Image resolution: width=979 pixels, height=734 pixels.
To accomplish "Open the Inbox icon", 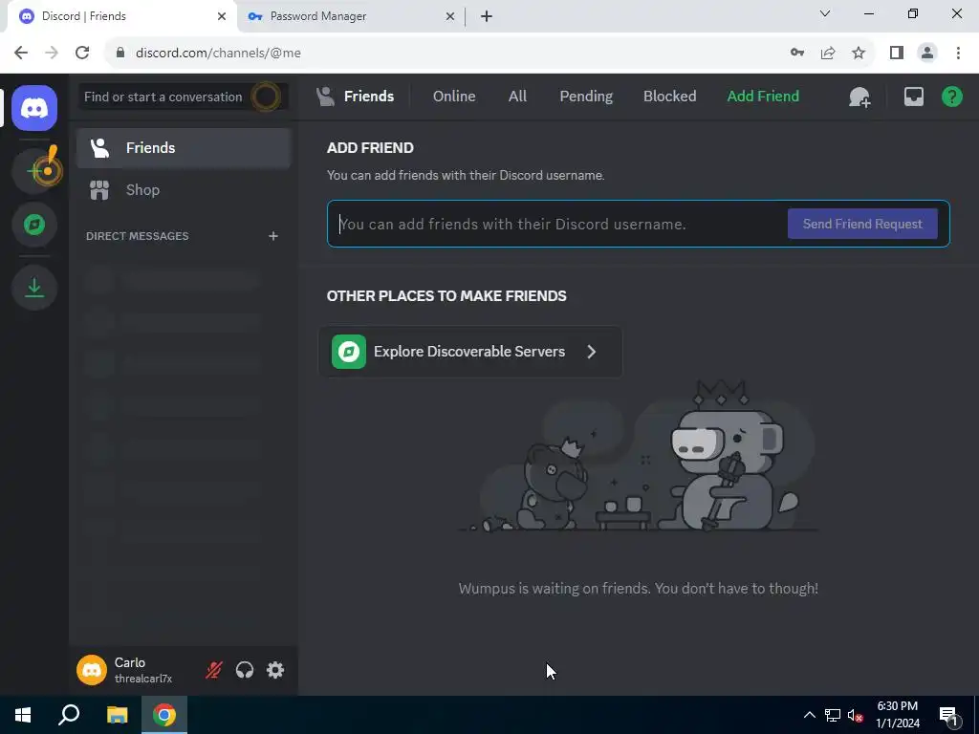I will [x=913, y=97].
